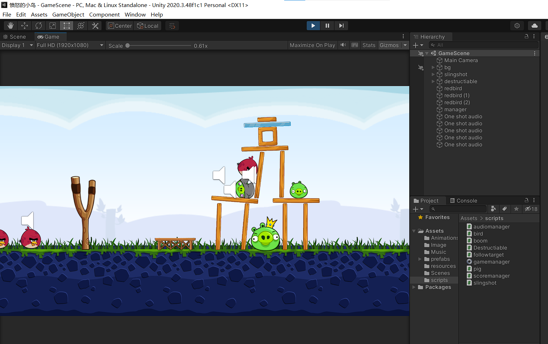Open GameScene options kebab menu
548x344 pixels.
(x=535, y=53)
